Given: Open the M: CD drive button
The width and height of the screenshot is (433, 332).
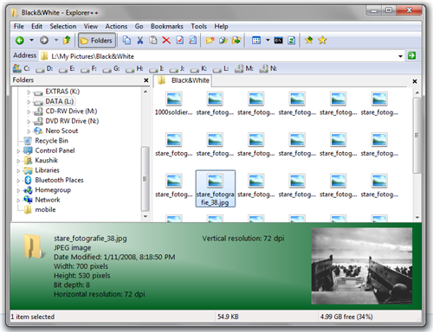Looking at the screenshot, I should pos(244,68).
